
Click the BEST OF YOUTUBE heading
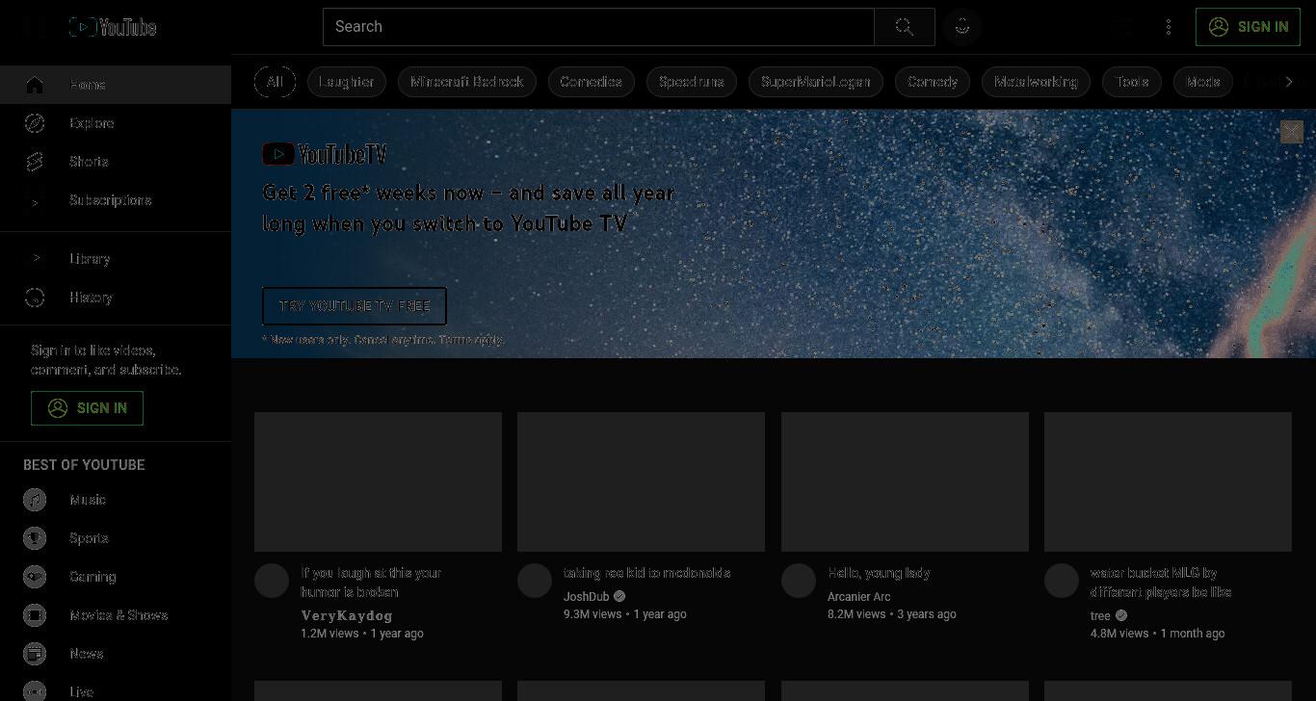pyautogui.click(x=84, y=465)
